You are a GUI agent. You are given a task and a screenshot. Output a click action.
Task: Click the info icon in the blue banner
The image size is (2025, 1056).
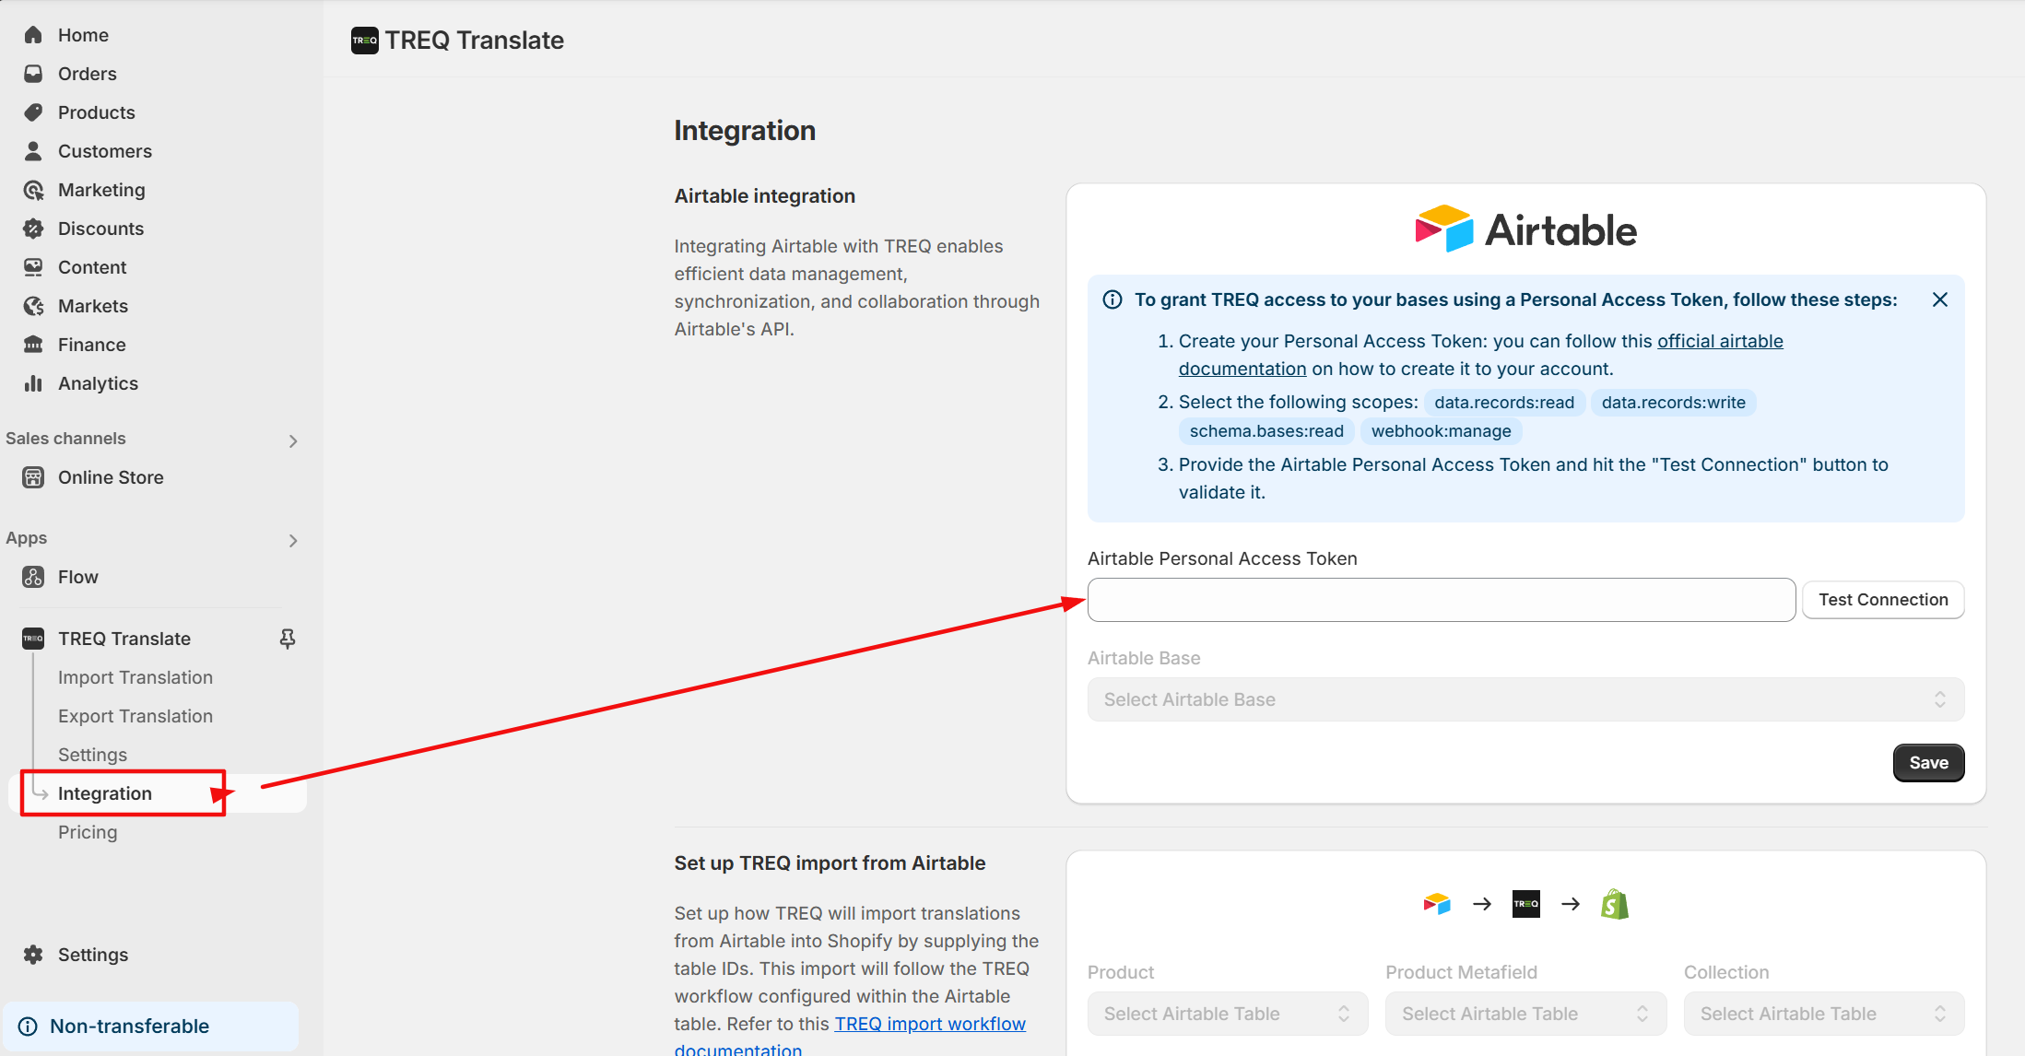1113,299
